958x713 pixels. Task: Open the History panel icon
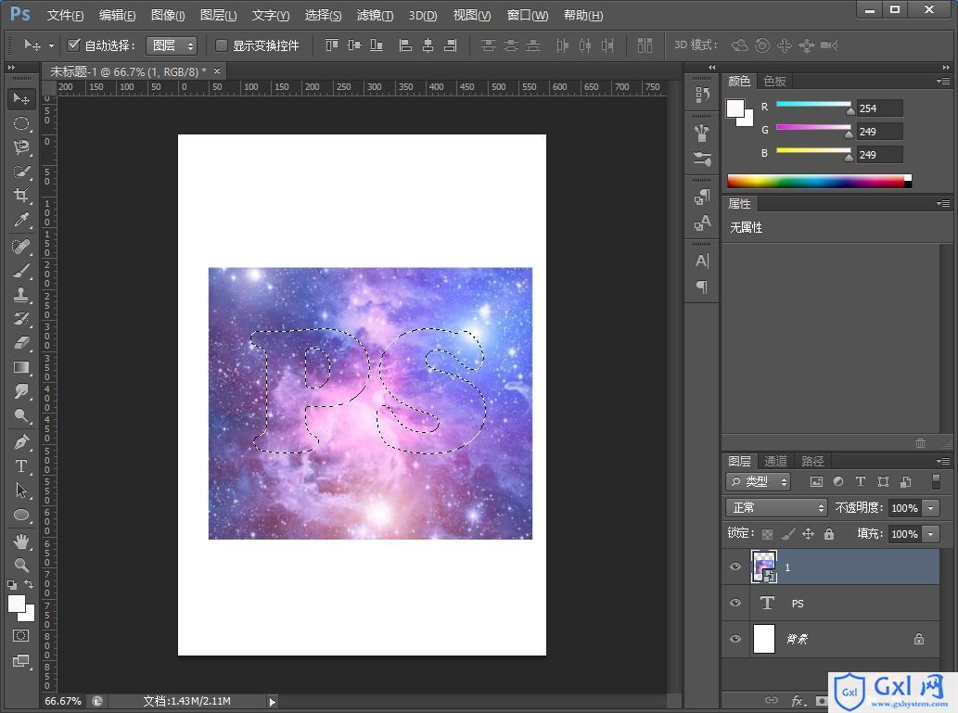(x=702, y=95)
